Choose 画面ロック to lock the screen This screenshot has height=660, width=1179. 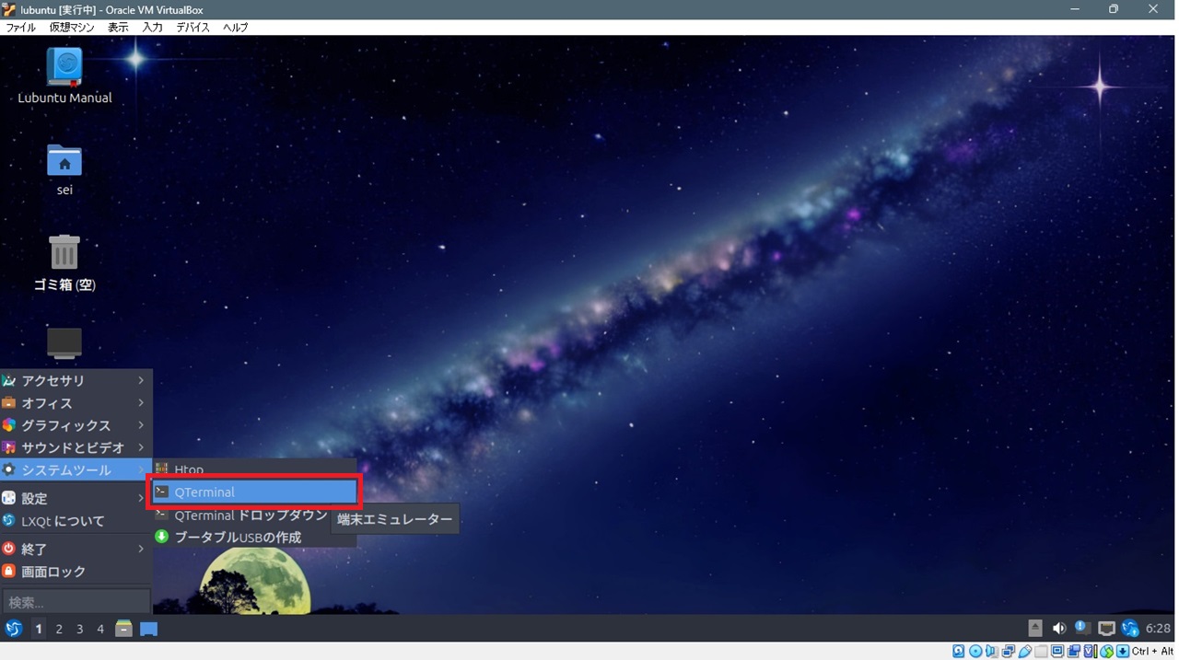point(76,572)
